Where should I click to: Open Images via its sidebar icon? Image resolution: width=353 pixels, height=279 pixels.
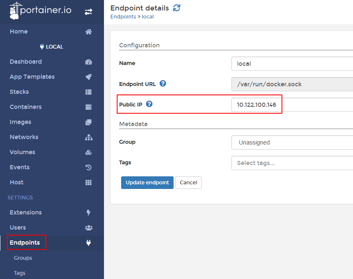pyautogui.click(x=88, y=122)
